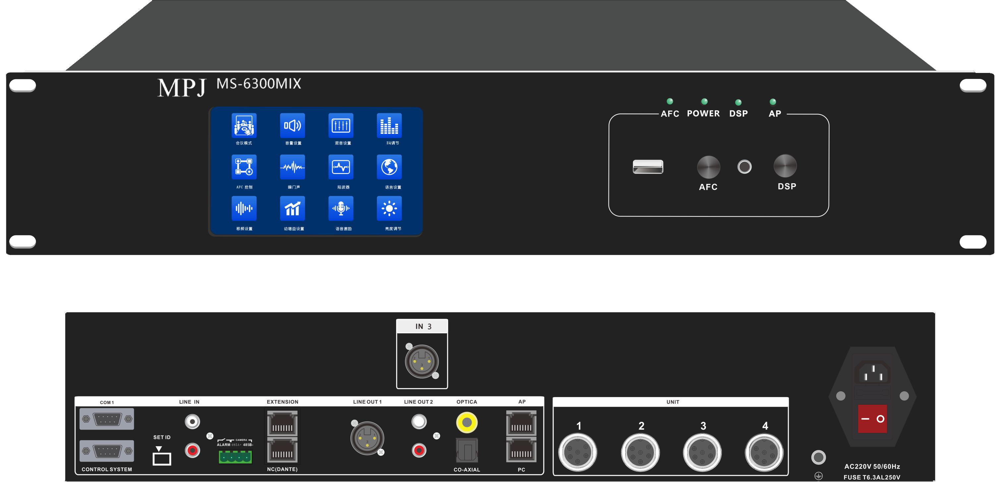This screenshot has height=482, width=995.
Task: Click the MS-6300MIX model label
Action: pyautogui.click(x=259, y=84)
